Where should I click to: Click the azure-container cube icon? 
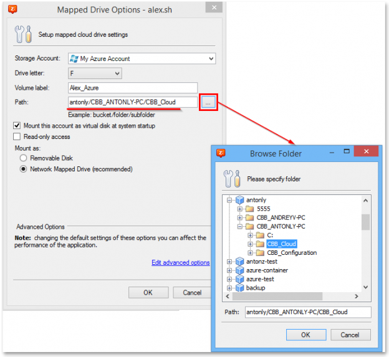click(239, 270)
